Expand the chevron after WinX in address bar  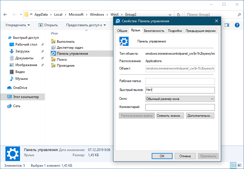(122, 15)
